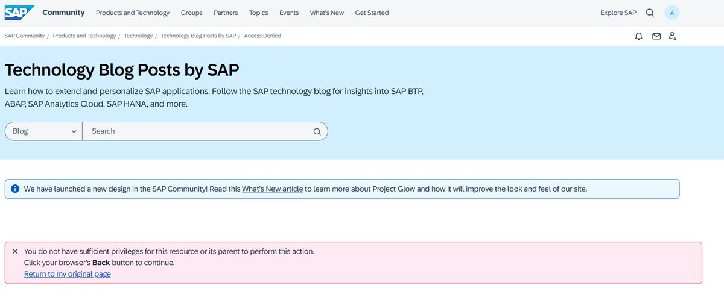Open the Partners menu
The image size is (724, 300).
226,13
